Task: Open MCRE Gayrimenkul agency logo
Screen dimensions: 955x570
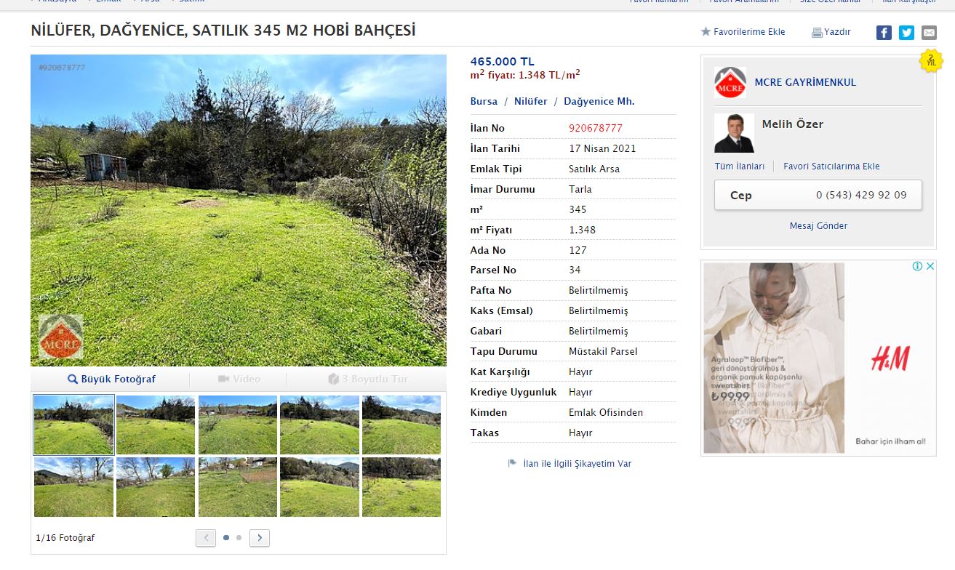Action: (730, 82)
